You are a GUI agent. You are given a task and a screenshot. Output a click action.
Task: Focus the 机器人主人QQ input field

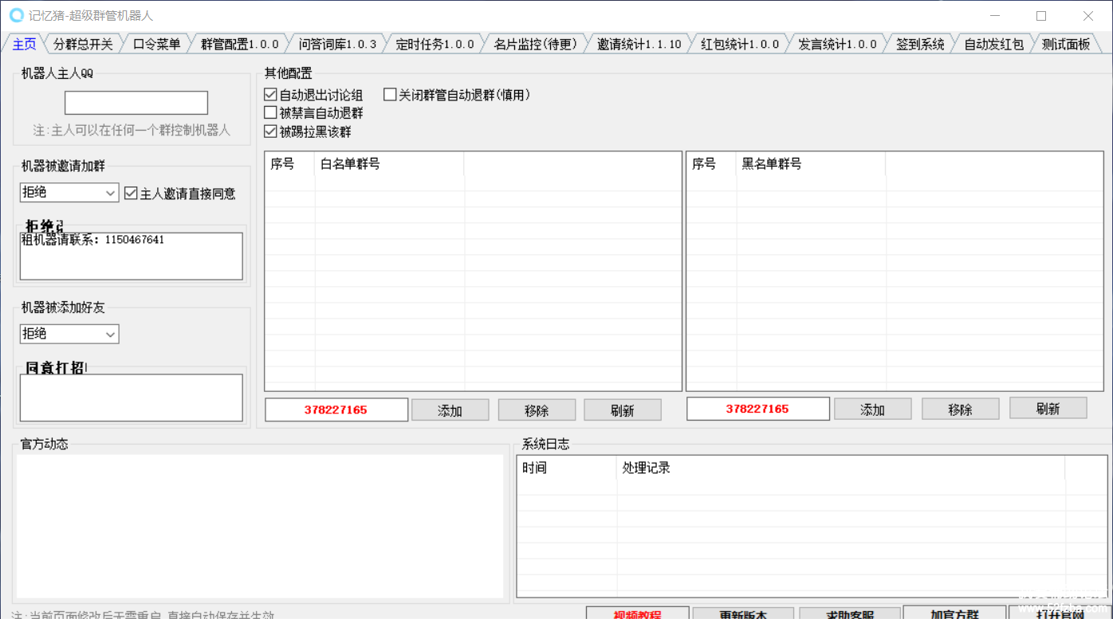point(136,103)
